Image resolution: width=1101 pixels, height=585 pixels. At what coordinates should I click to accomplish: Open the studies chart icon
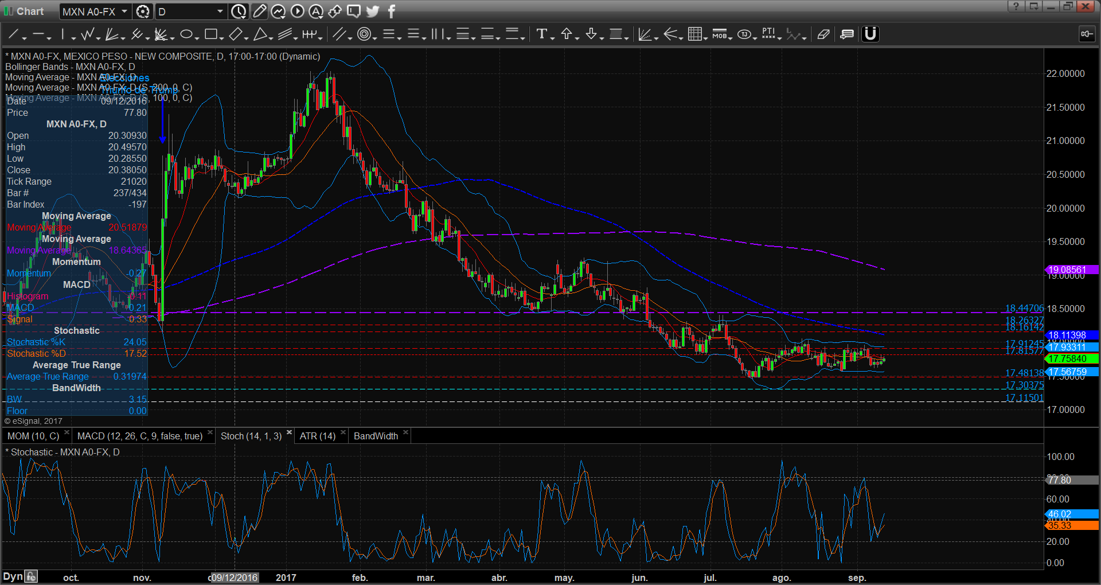278,11
